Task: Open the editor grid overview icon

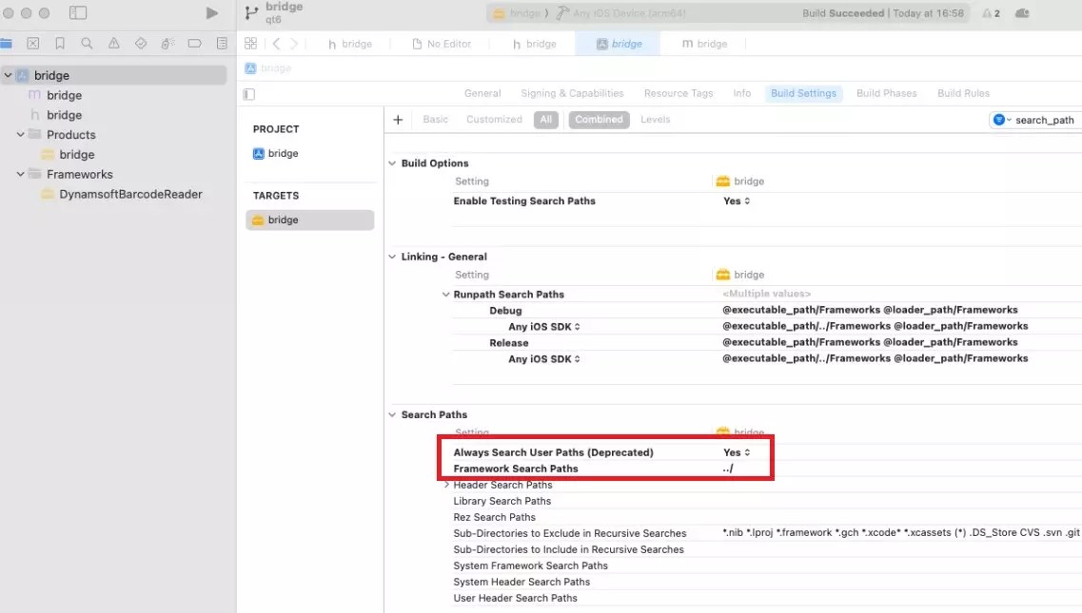Action: coord(250,44)
